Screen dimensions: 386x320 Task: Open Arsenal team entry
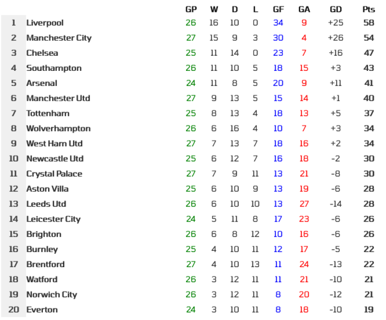point(42,83)
